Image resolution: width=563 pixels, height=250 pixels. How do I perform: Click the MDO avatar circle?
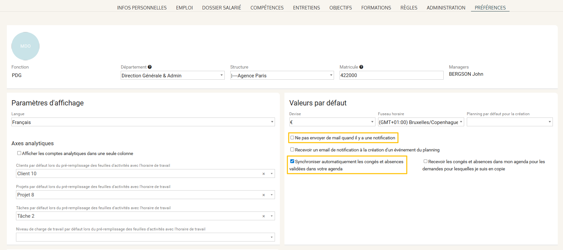click(x=25, y=46)
